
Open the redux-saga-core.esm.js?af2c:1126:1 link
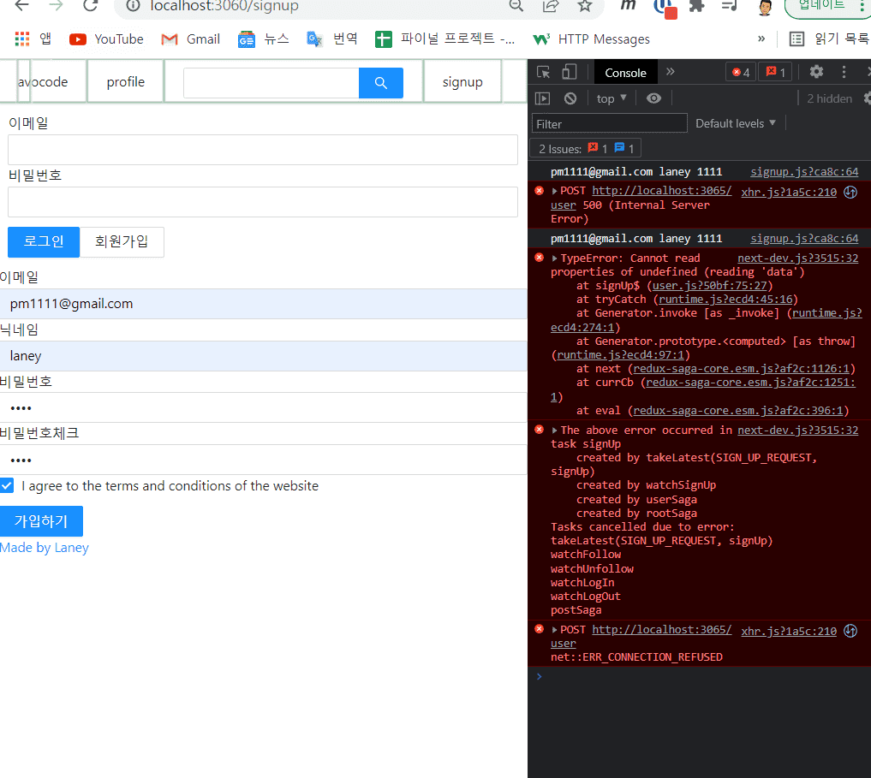742,369
